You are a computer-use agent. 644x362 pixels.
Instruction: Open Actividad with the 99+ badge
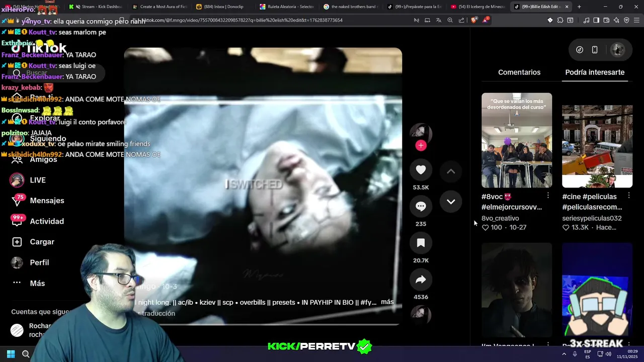pyautogui.click(x=38, y=221)
